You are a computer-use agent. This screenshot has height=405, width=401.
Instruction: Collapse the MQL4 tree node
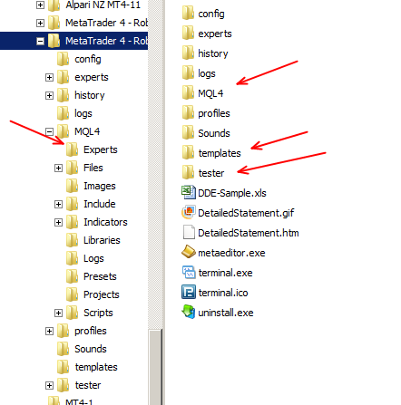[x=49, y=131]
